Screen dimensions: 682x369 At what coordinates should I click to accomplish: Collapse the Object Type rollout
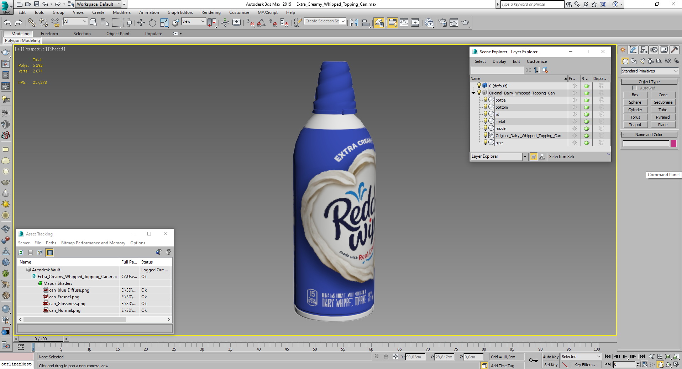[649, 82]
